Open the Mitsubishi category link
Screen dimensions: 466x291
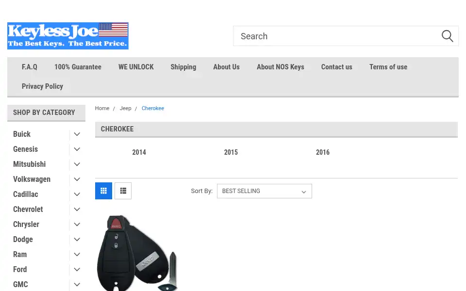tap(30, 164)
